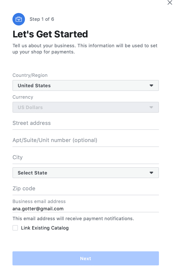Click the Let's Get Started heading
174x269 pixels.
click(x=50, y=34)
